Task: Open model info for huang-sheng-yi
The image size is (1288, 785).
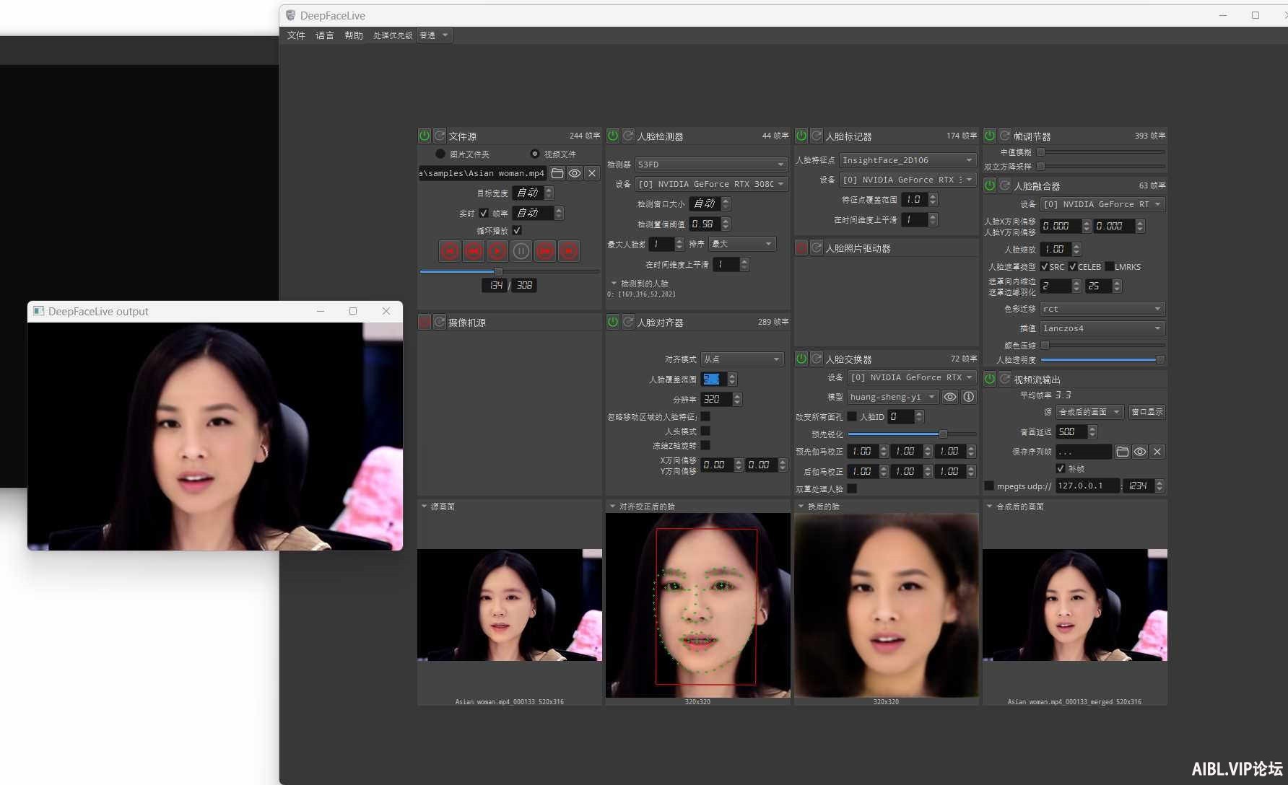Action: (x=969, y=397)
